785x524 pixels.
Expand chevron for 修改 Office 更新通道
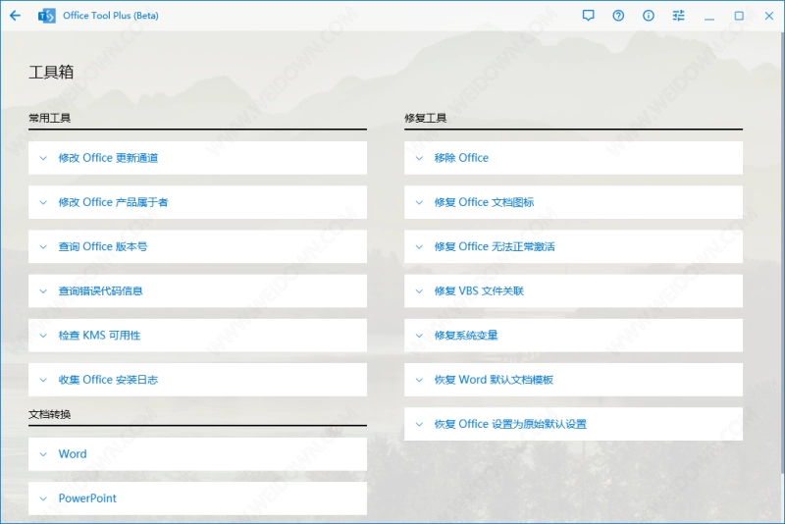tap(43, 158)
